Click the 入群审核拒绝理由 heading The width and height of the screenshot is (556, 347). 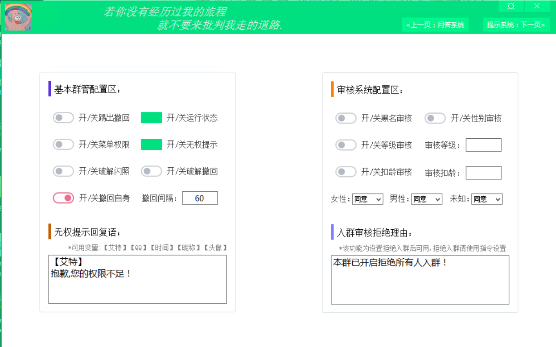click(375, 232)
